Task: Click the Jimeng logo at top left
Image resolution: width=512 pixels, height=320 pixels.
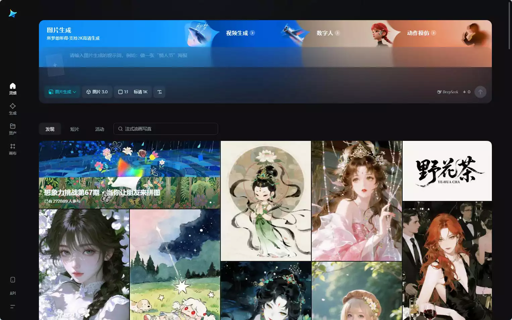Action: click(x=12, y=13)
